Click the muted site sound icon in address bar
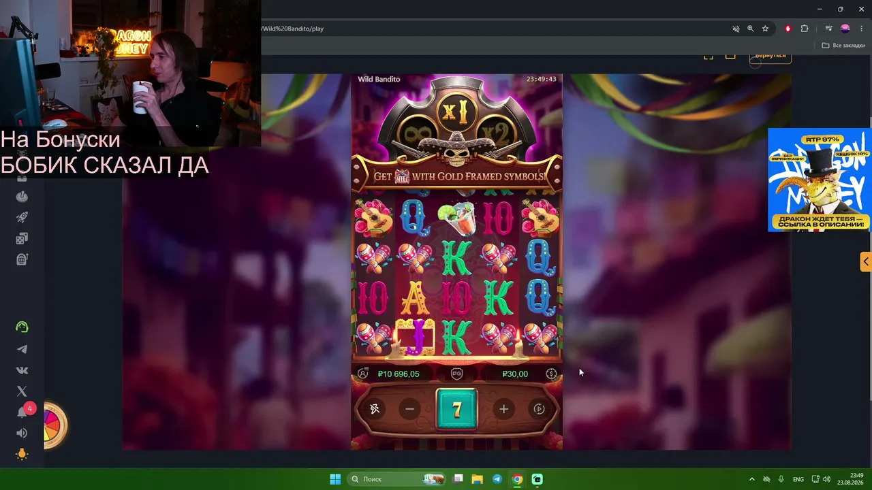Screen dimensions: 872x490 point(736,29)
